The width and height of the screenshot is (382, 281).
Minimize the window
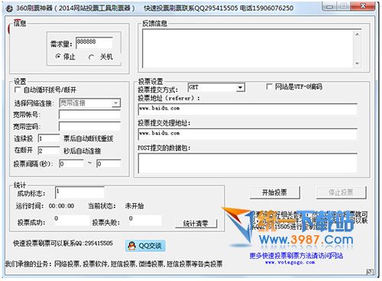329,7
